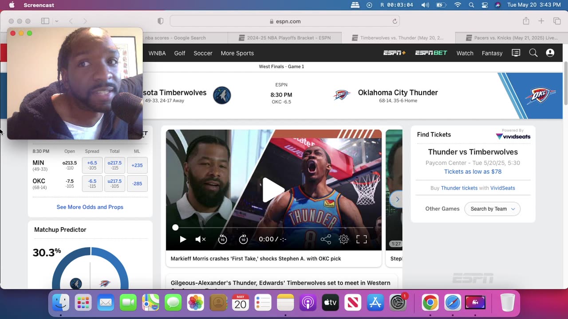568x319 pixels.
Task: Click the ESPN+ logo in navigation
Action: click(394, 53)
